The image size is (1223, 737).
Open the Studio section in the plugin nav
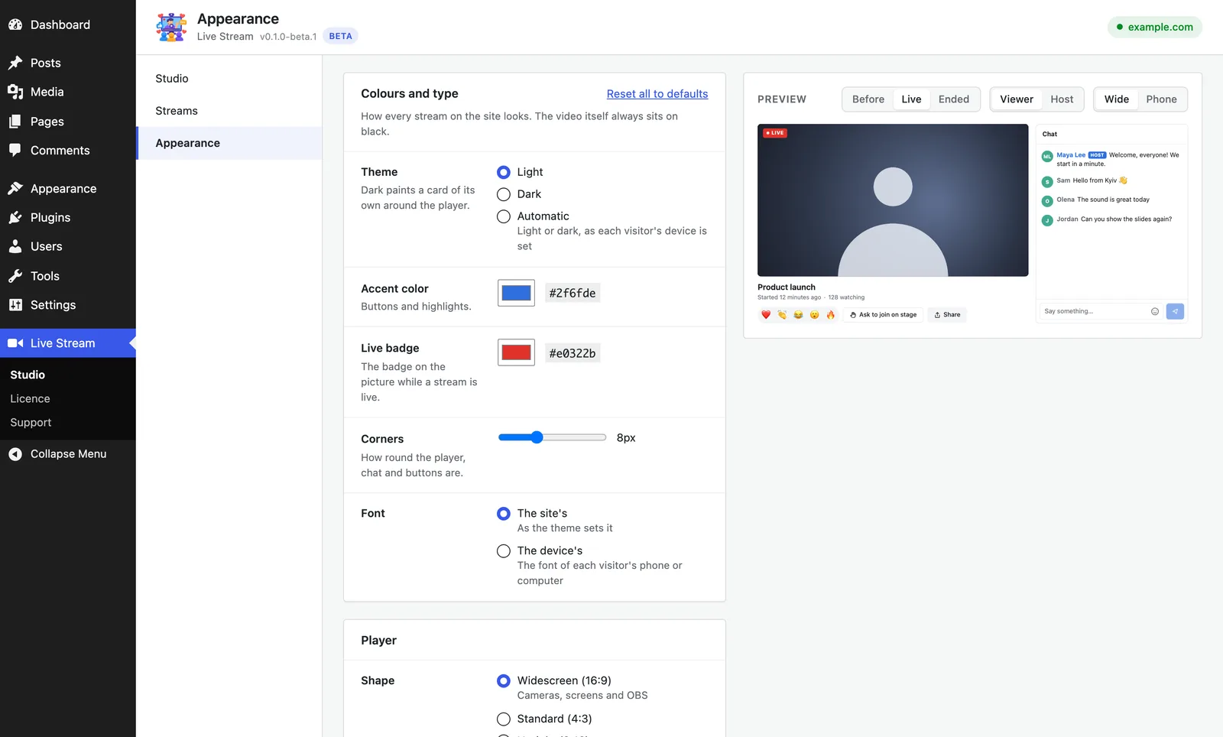coord(229,79)
